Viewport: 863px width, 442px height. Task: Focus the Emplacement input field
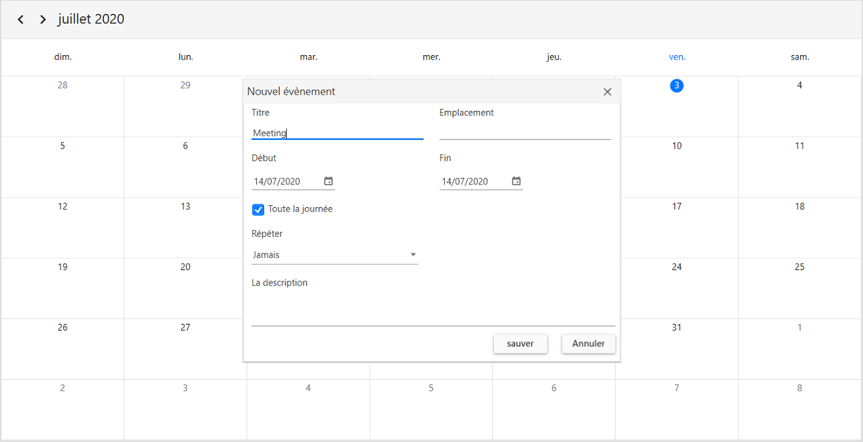[525, 132]
